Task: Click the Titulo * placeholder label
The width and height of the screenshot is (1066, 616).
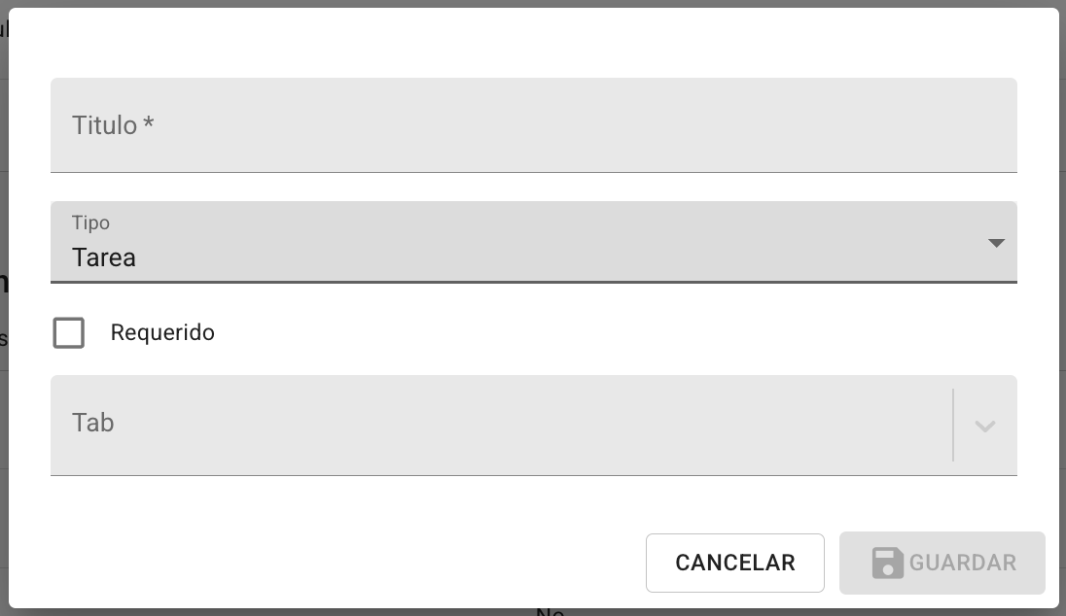Action: pyautogui.click(x=113, y=125)
